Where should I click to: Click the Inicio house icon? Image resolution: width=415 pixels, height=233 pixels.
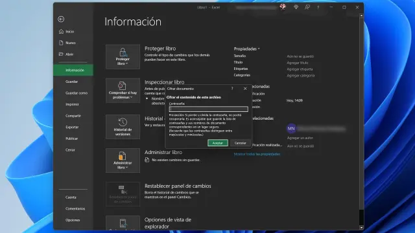point(61,32)
